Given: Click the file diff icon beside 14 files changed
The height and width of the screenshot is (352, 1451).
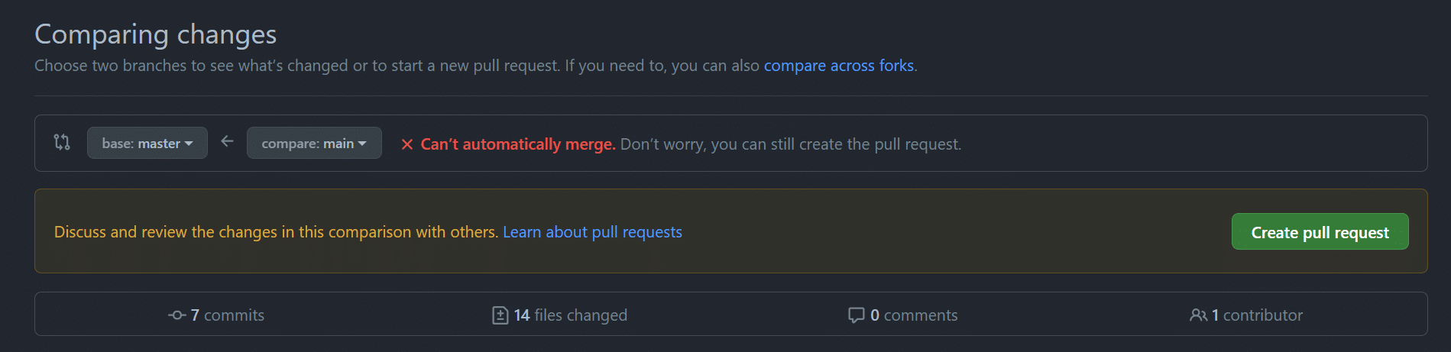Looking at the screenshot, I should pos(500,315).
